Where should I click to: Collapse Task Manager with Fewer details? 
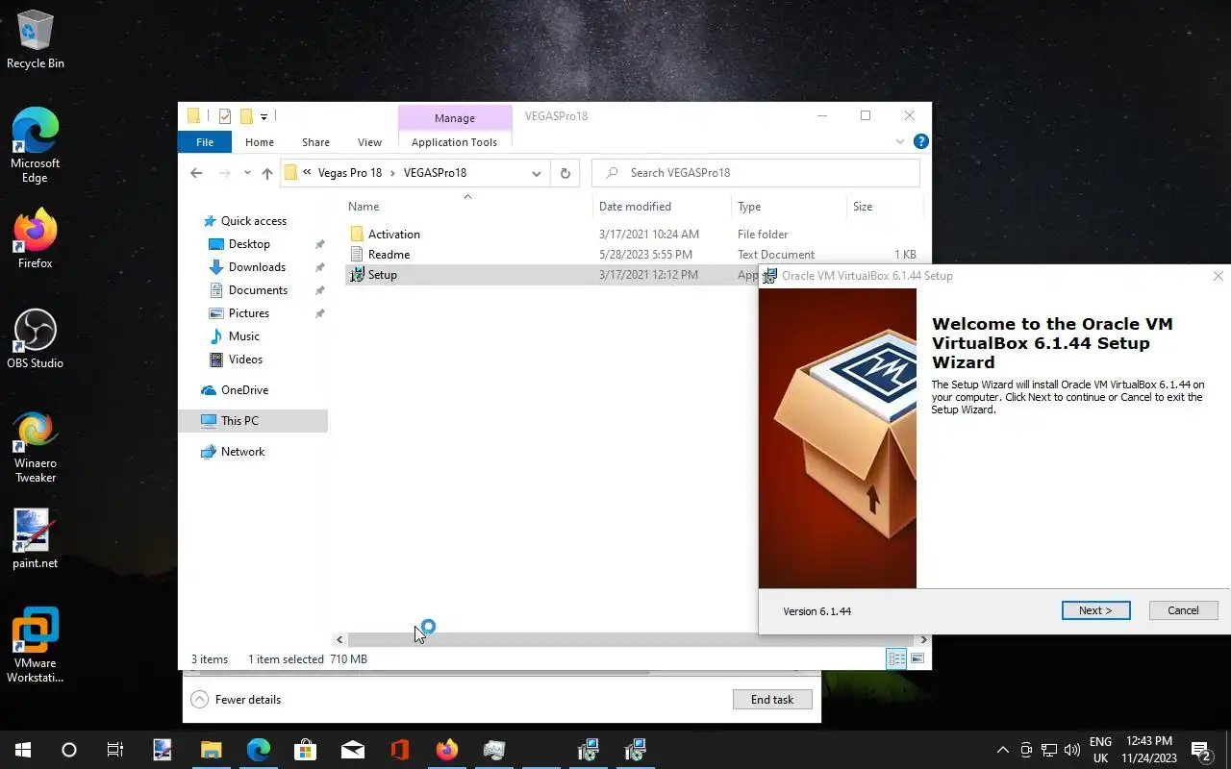(x=236, y=700)
